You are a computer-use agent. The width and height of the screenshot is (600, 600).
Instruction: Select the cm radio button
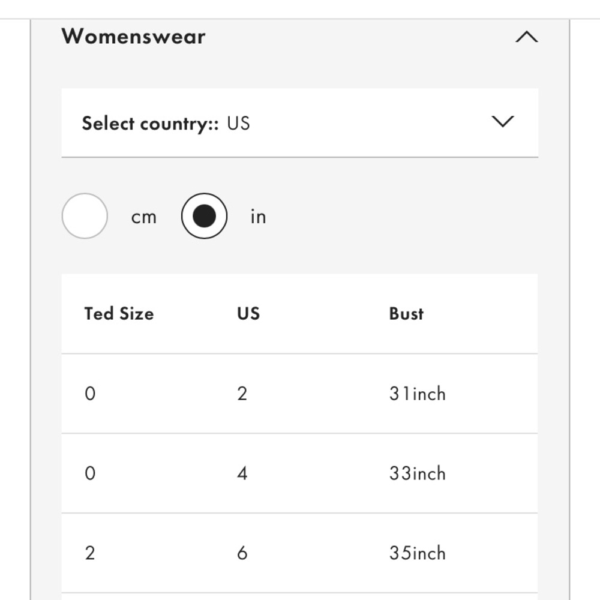coord(85,216)
